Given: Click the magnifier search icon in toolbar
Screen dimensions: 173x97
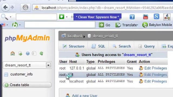Looking at the screenshot, I should (5, 17).
